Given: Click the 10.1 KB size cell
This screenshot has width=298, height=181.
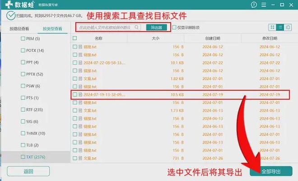Looking at the screenshot, I should click(177, 63).
